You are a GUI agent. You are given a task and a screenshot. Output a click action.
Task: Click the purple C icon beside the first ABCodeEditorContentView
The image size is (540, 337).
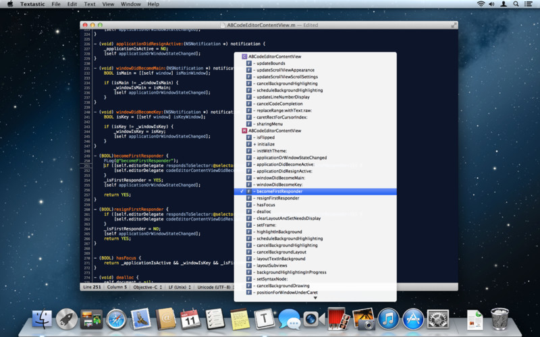click(x=244, y=57)
